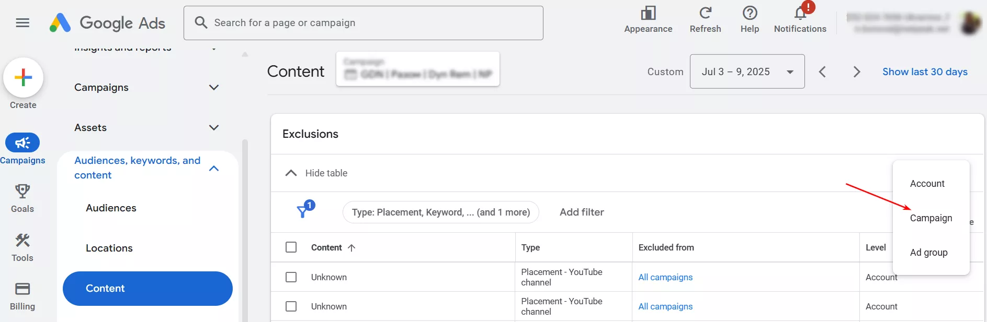
Task: Check the first Unknown row checkbox
Action: point(291,277)
